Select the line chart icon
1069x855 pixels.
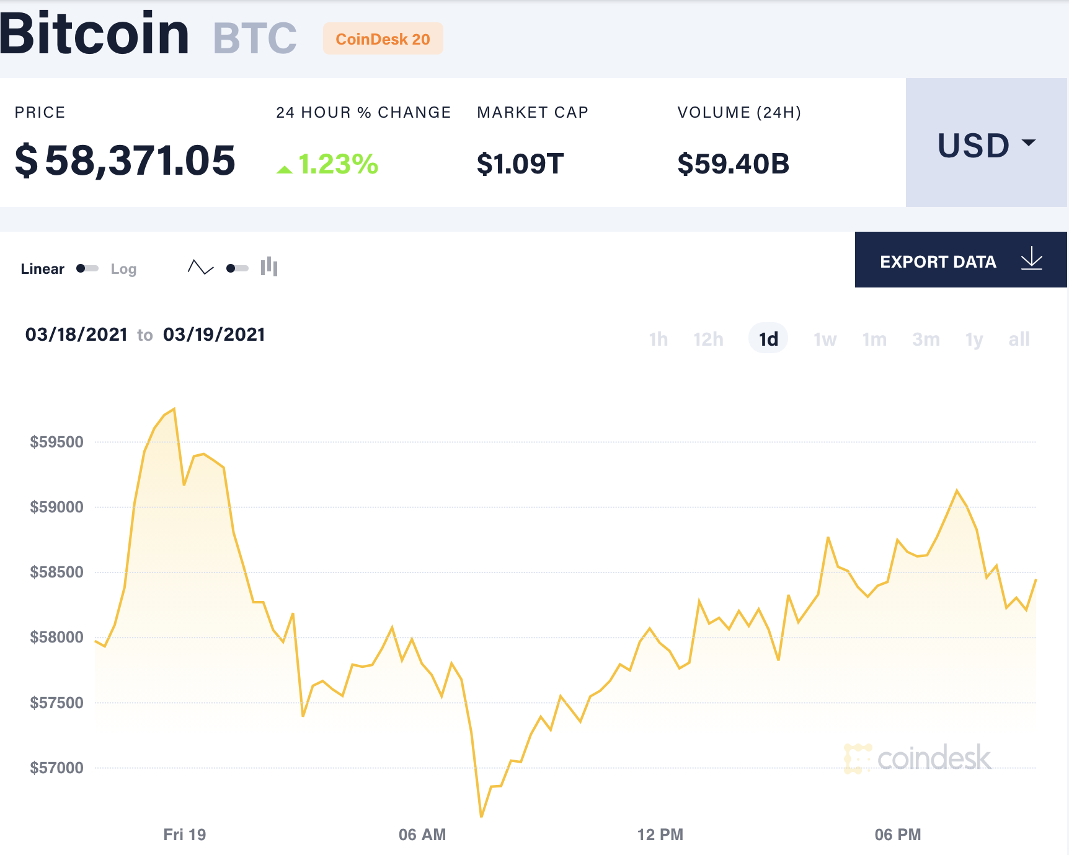(x=200, y=268)
